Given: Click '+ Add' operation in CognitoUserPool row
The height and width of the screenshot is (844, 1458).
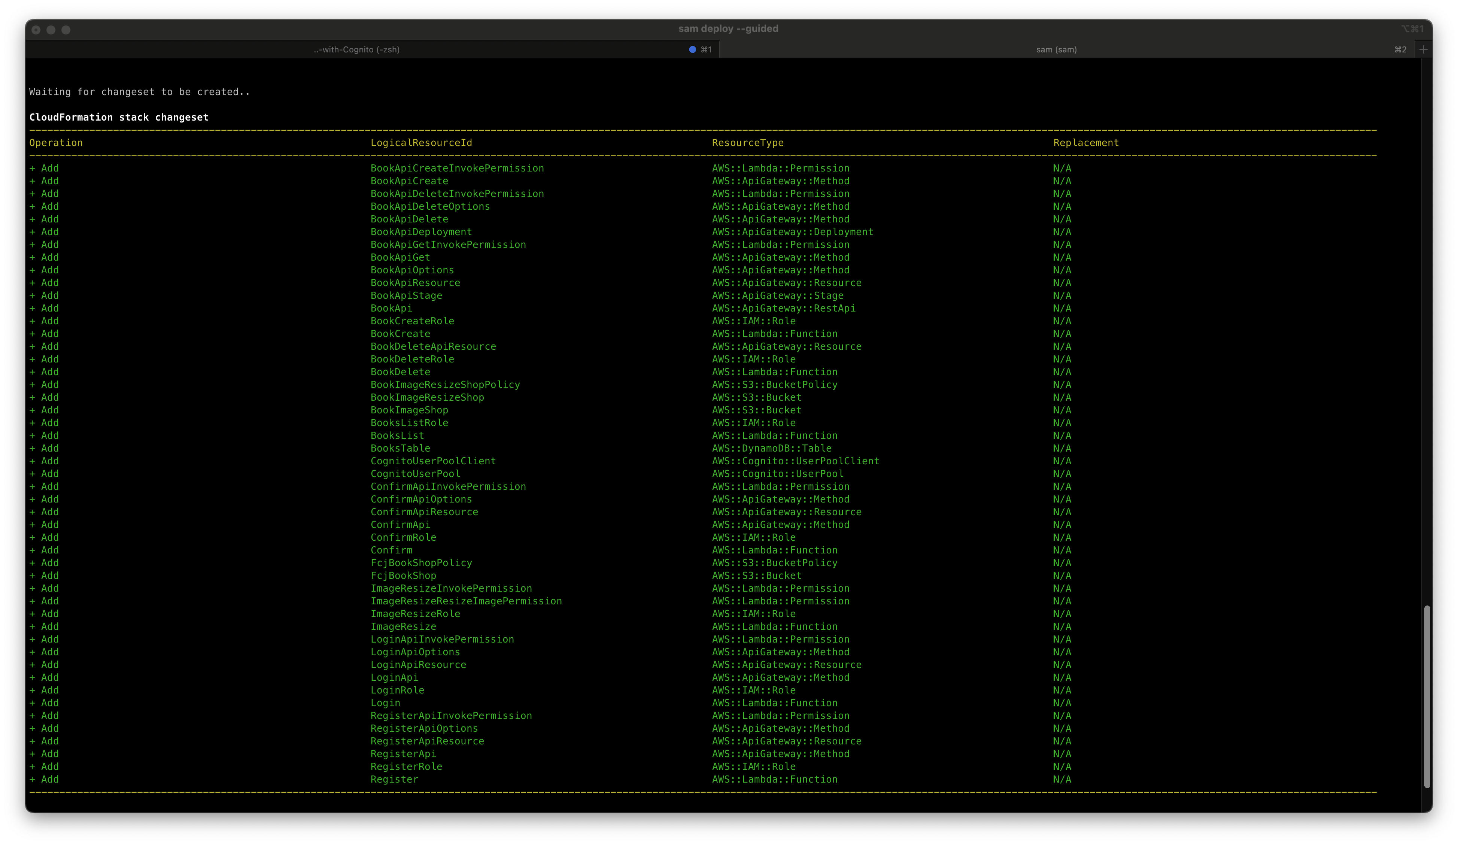Looking at the screenshot, I should (44, 474).
